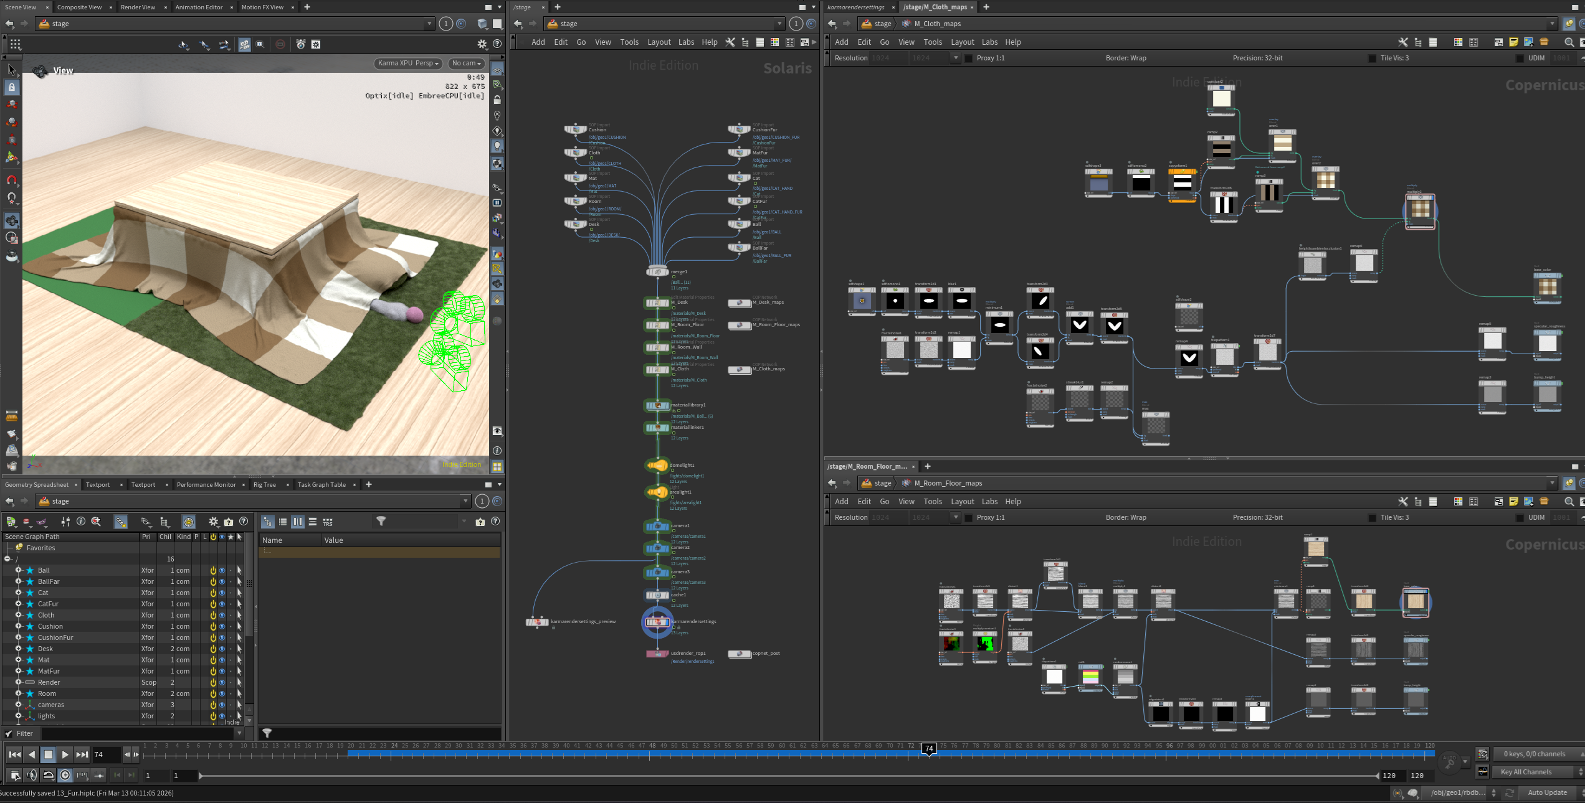Click the real-time playback toggle icon
Viewport: 1585px width, 803px height.
pos(65,775)
